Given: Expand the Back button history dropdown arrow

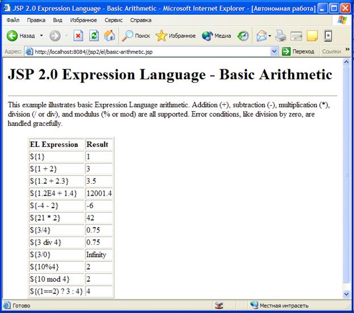Looking at the screenshot, I should (x=41, y=36).
